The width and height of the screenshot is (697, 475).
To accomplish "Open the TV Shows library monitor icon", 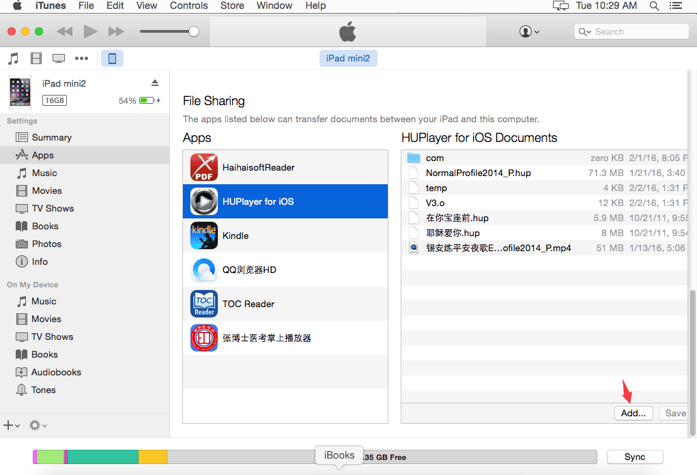I will click(x=58, y=58).
